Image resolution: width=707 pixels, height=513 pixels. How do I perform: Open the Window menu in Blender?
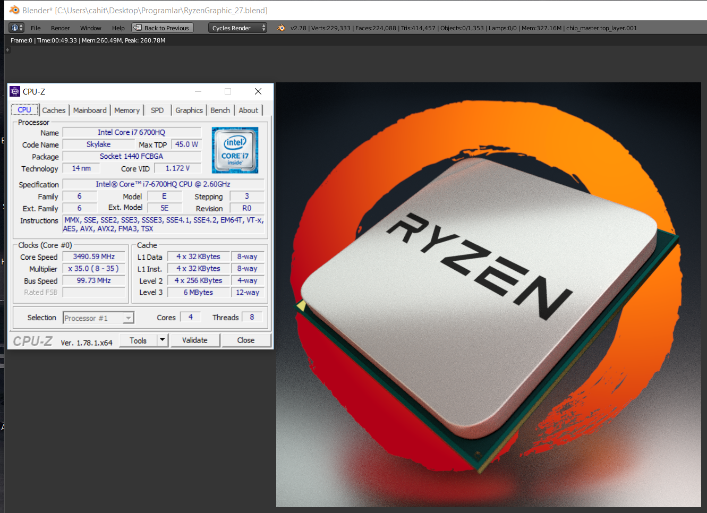pos(91,28)
